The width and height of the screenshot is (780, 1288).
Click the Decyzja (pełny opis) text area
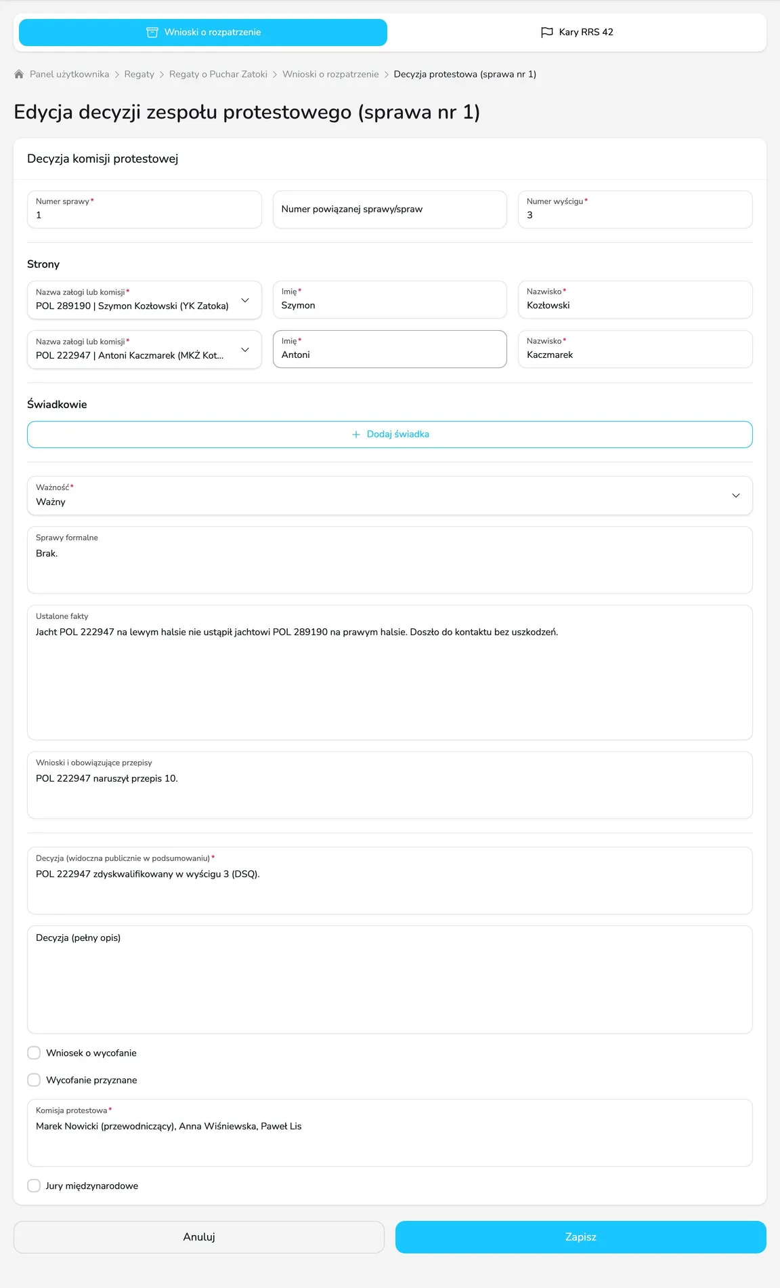[x=390, y=980]
